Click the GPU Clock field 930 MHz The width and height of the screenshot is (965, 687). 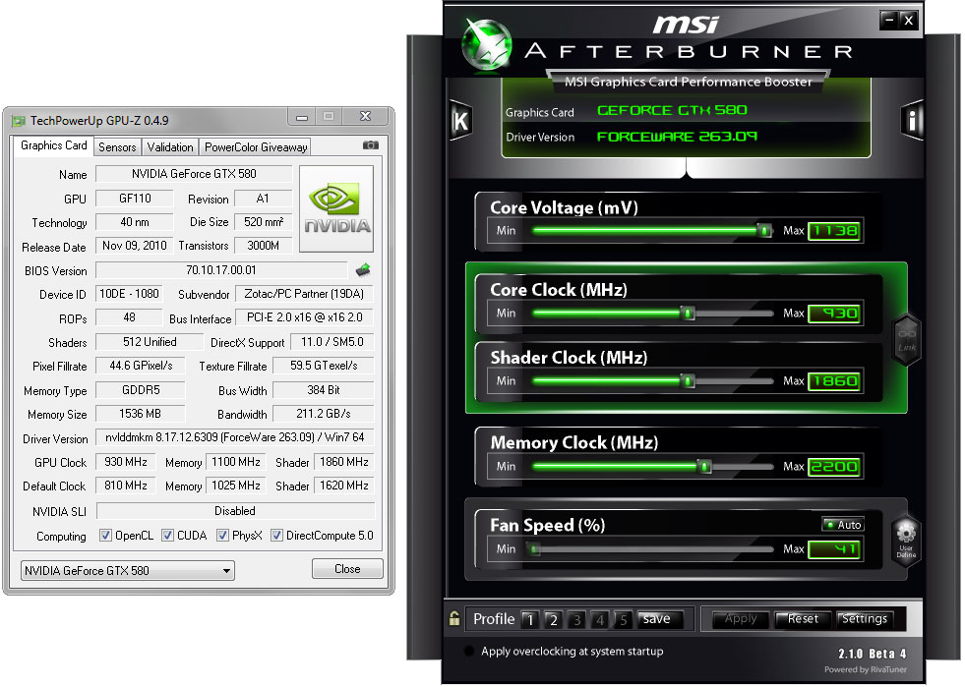pos(126,462)
